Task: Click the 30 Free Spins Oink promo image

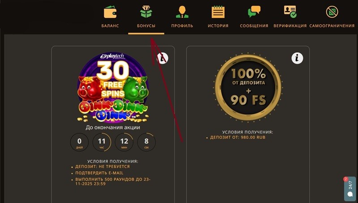Action: pyautogui.click(x=113, y=88)
